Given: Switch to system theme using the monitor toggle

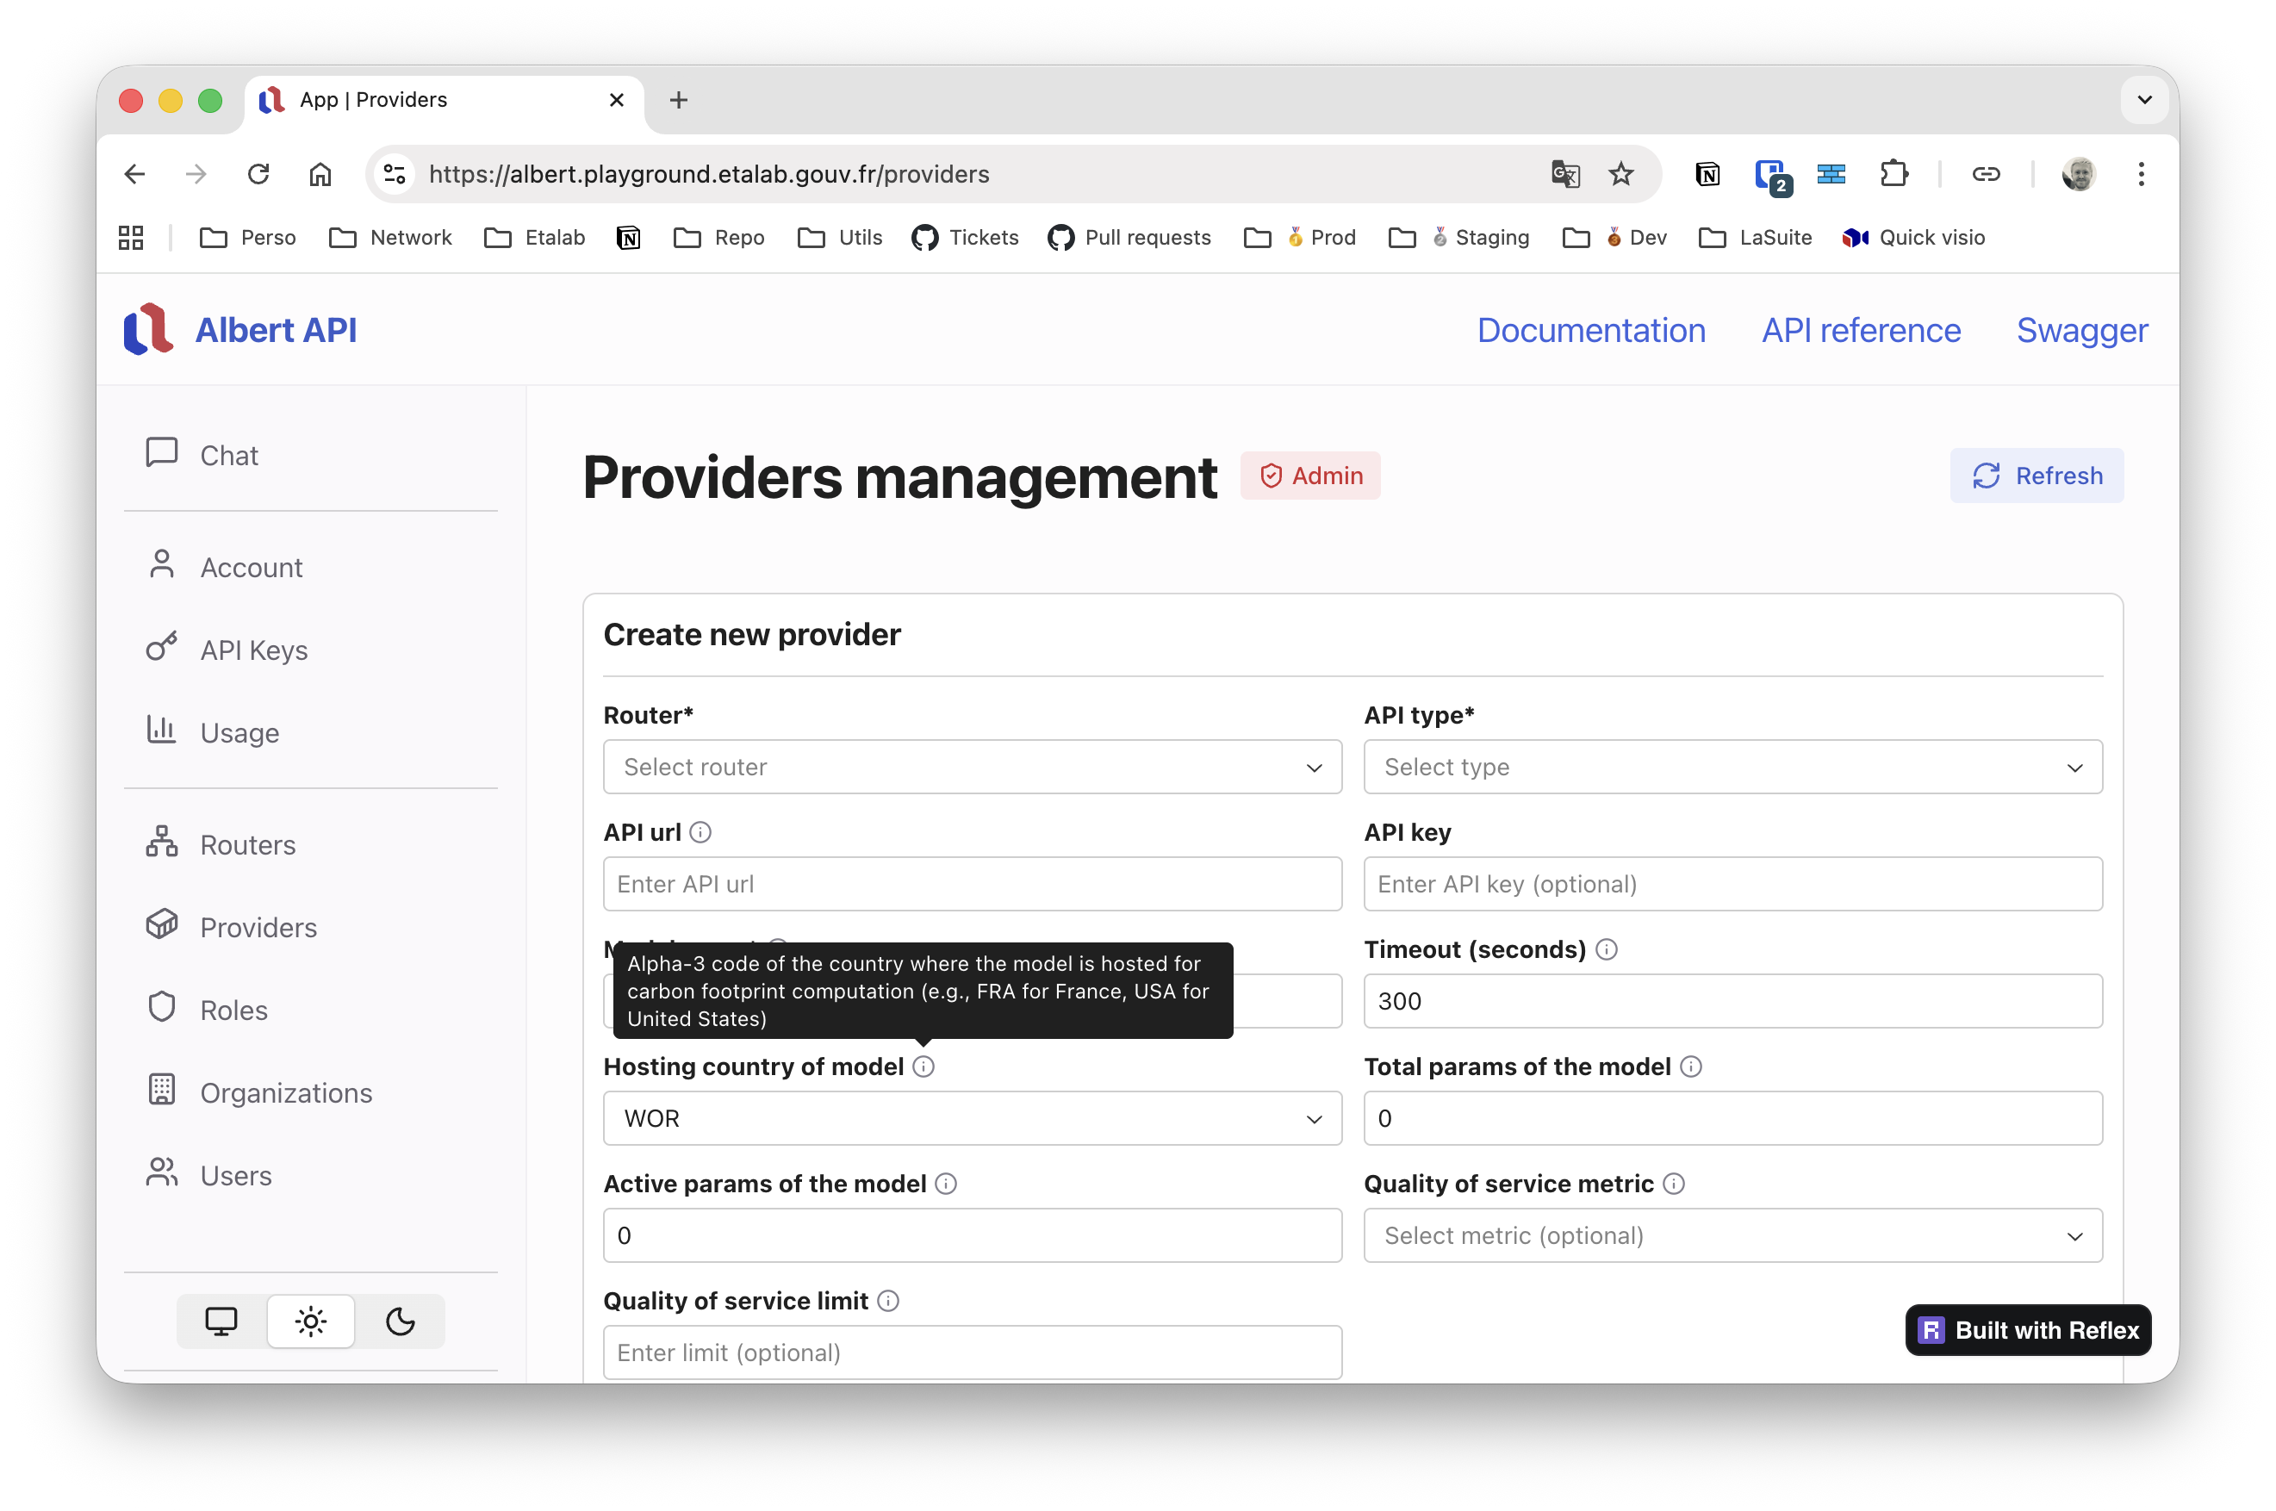Looking at the screenshot, I should tap(222, 1321).
